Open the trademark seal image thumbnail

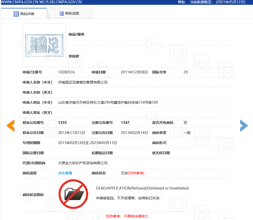click(x=44, y=45)
